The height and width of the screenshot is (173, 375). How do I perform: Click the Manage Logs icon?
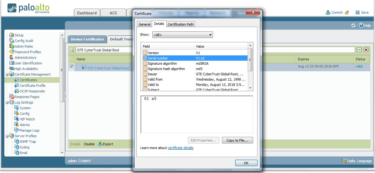[x=17, y=130]
